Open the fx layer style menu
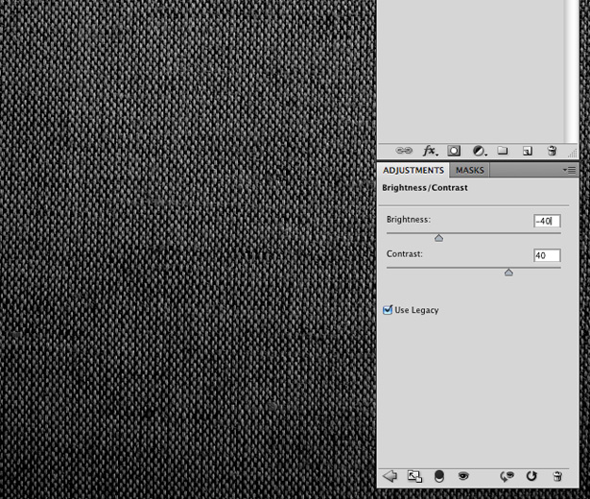This screenshot has width=590, height=499. pyautogui.click(x=430, y=151)
